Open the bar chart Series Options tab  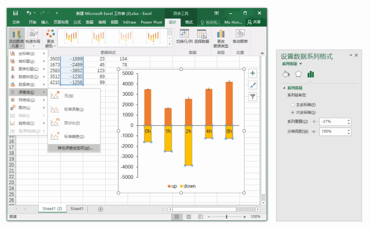pos(310,74)
